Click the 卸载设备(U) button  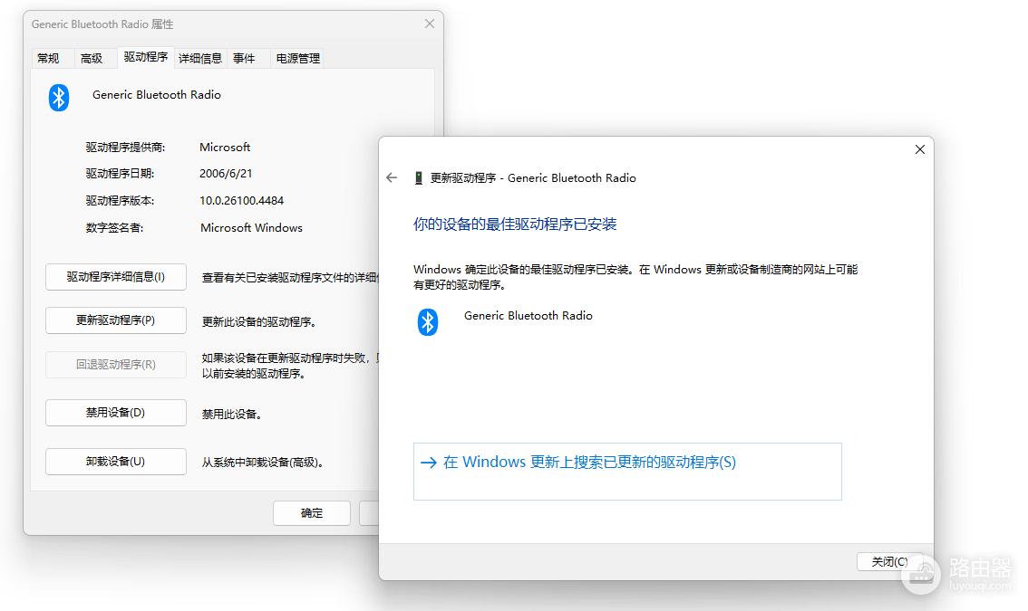(115, 462)
